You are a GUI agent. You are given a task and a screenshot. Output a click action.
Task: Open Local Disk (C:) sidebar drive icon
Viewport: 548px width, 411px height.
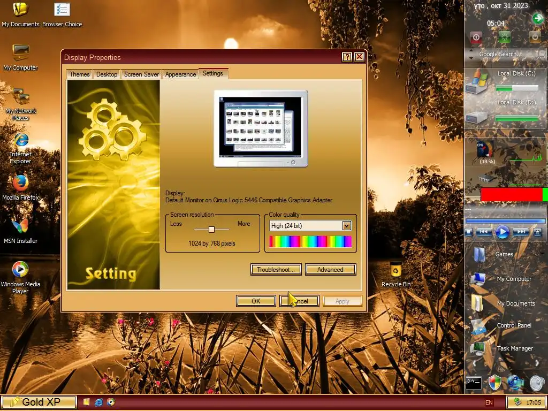pyautogui.click(x=477, y=81)
